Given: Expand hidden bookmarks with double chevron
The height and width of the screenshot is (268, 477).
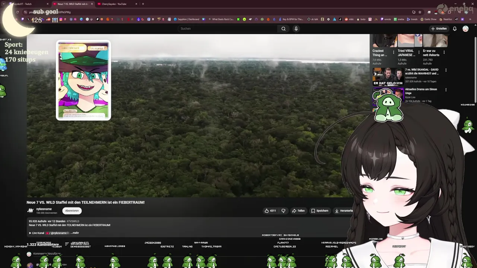Looking at the screenshot, I should pos(470,19).
